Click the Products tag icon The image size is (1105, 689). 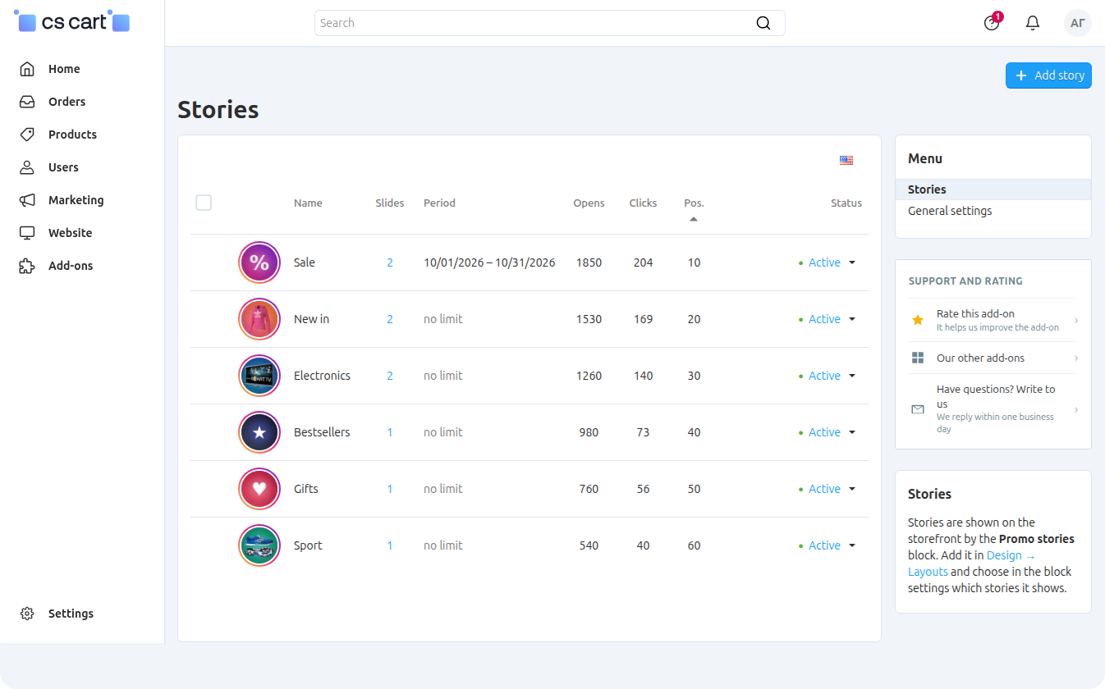(27, 135)
